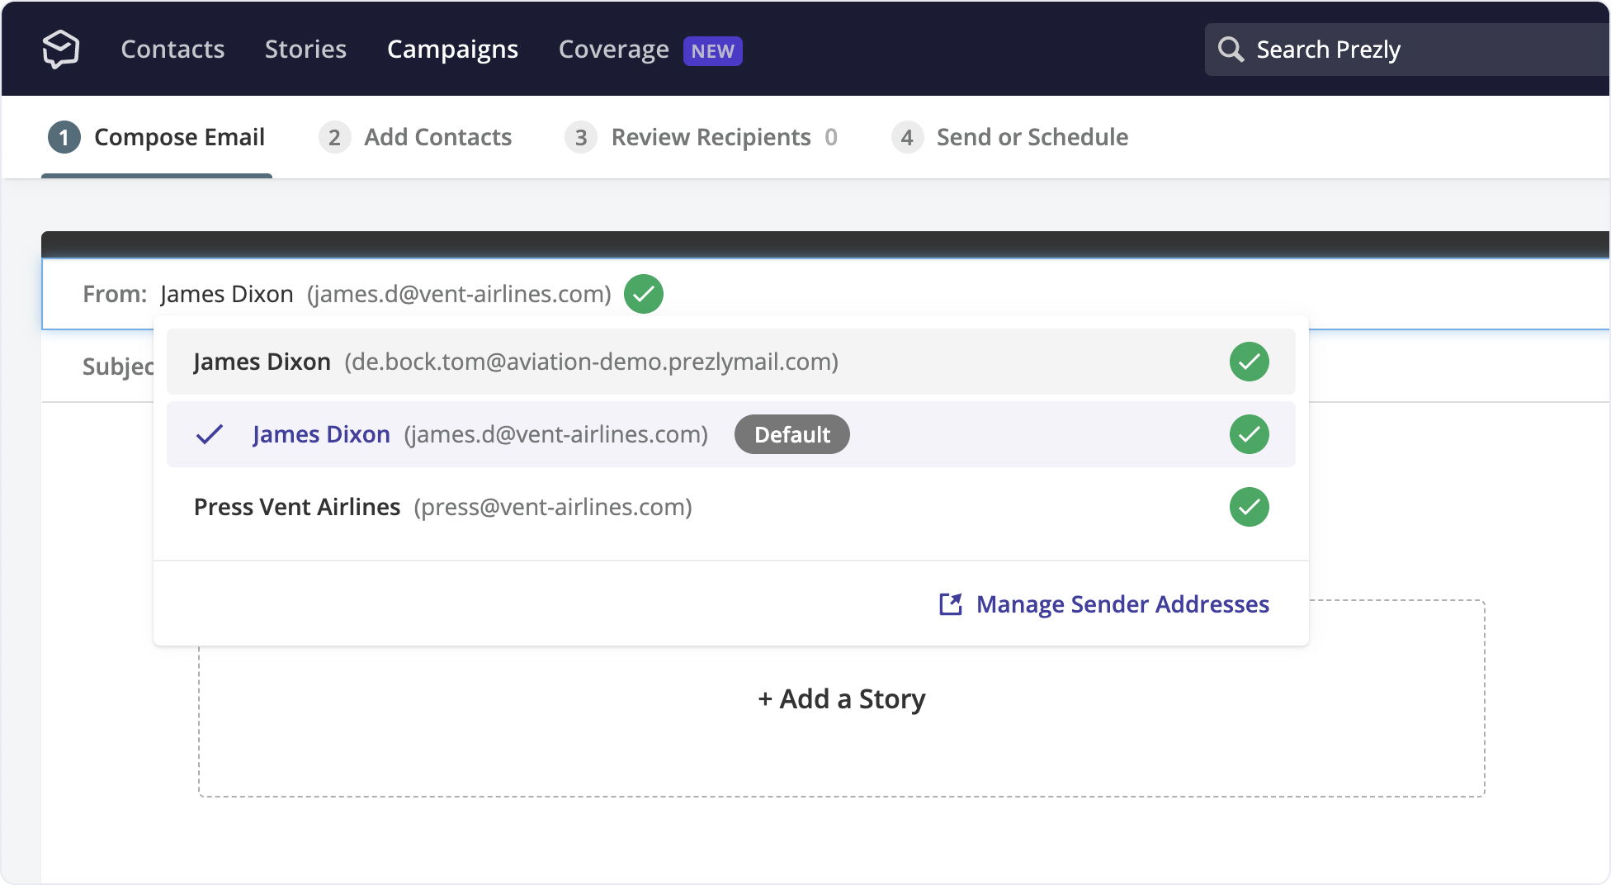The height and width of the screenshot is (885, 1611).
Task: Click selected checkmark on James Dixon row
Action: click(x=210, y=434)
